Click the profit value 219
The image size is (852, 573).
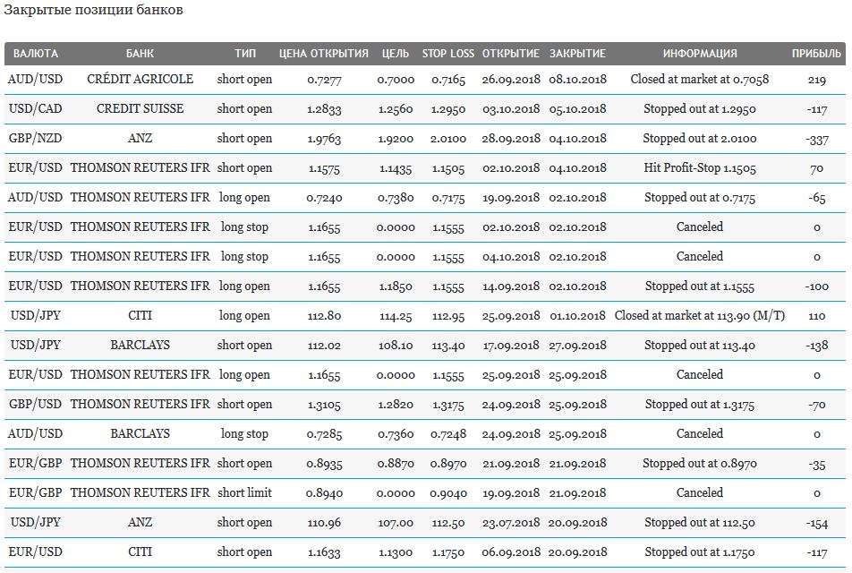pyautogui.click(x=817, y=80)
